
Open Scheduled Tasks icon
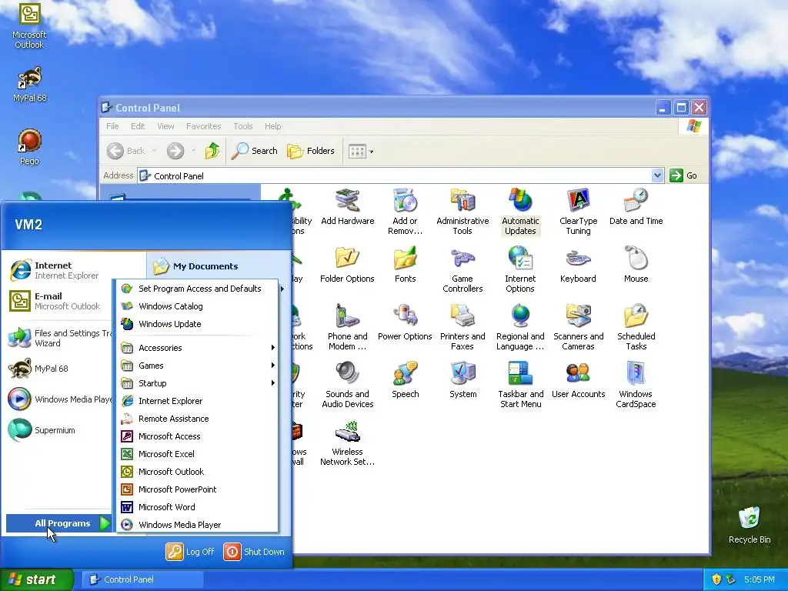click(x=636, y=328)
